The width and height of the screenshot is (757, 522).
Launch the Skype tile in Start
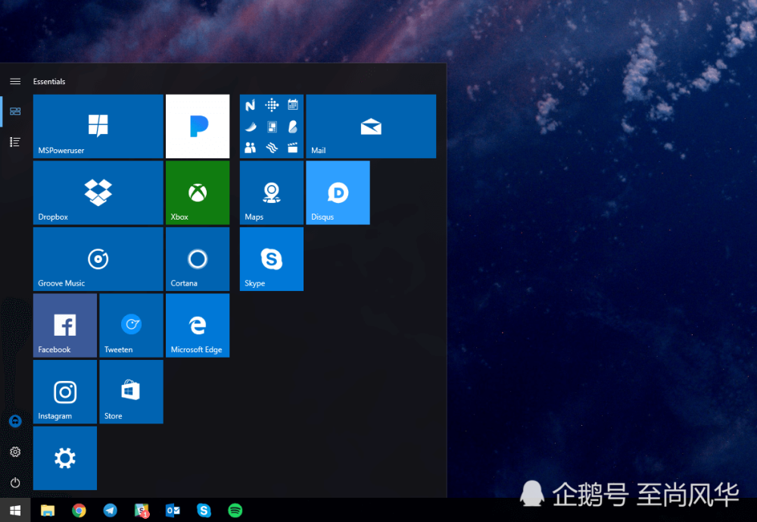pos(271,259)
